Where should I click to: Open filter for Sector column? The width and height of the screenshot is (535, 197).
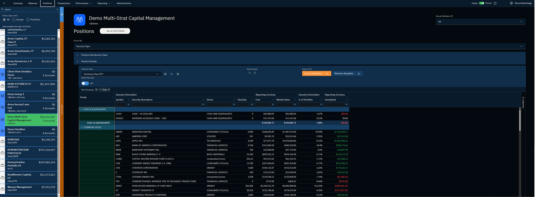[x=234, y=104]
